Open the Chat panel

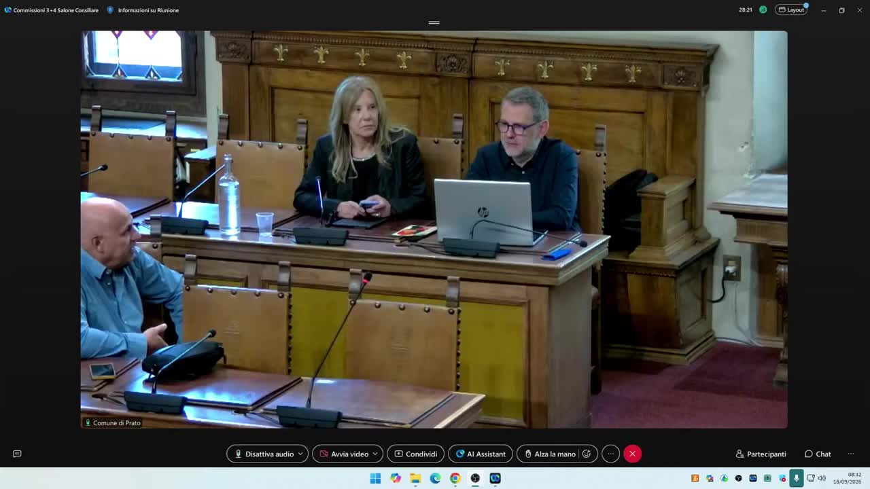[x=818, y=454]
